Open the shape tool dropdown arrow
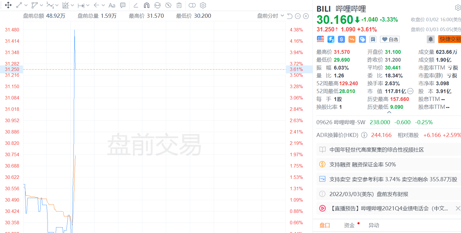 [x=41, y=5]
